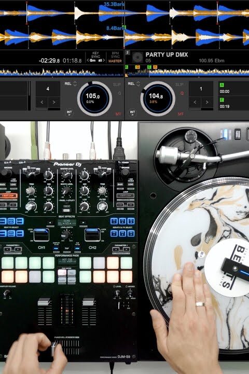This screenshot has height=374, width=249.
Task: Click the deck number 2 badge
Action: (128, 52)
